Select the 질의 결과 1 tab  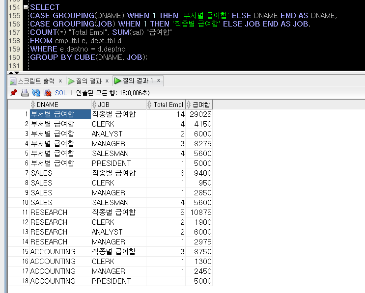(x=138, y=80)
